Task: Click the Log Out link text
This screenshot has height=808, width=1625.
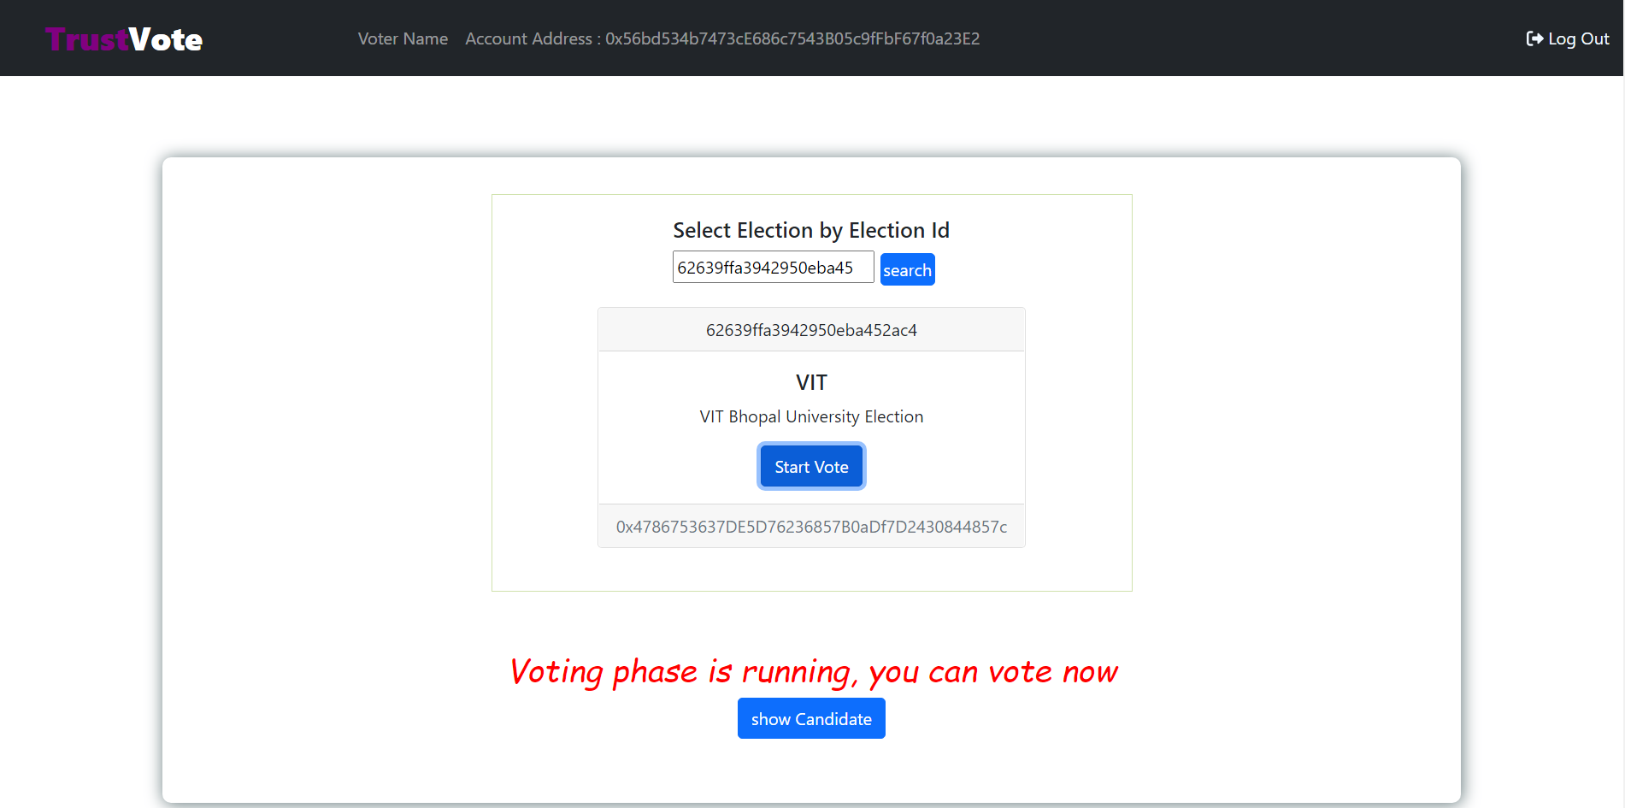Action: [x=1578, y=38]
